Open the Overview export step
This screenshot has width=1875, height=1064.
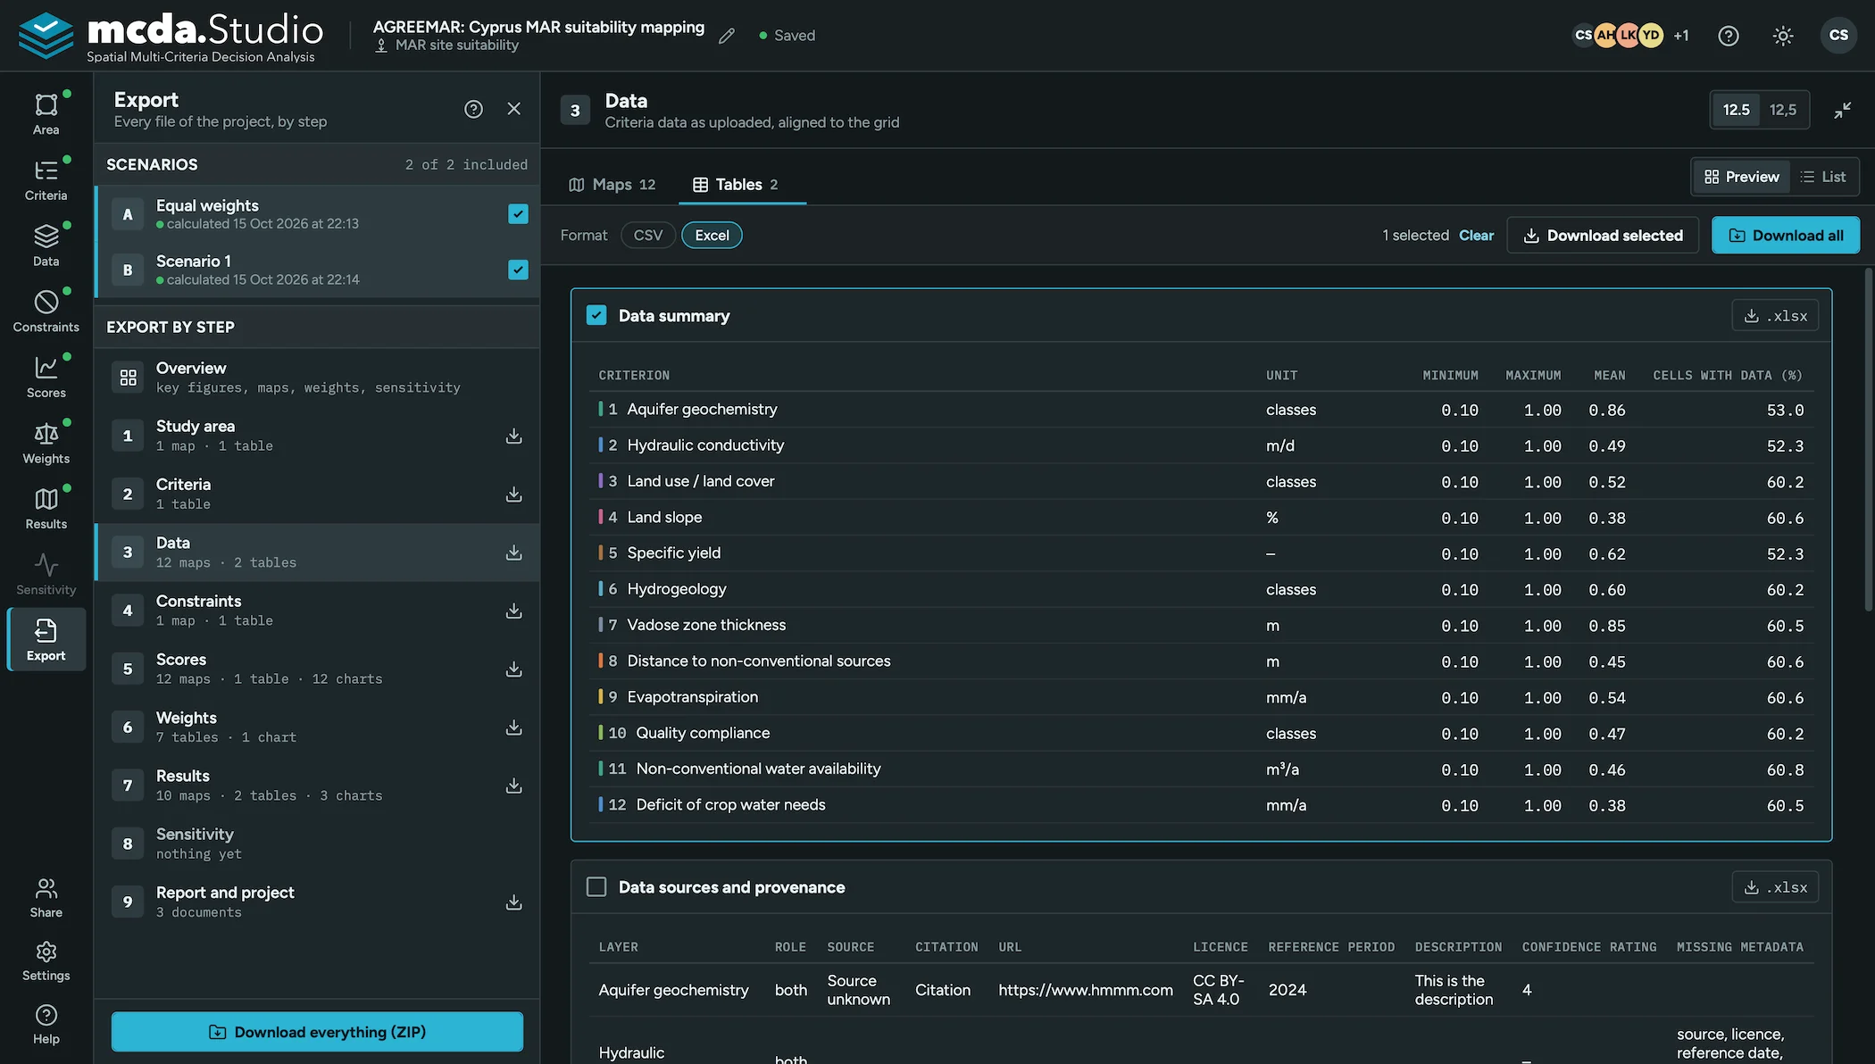pyautogui.click(x=317, y=377)
